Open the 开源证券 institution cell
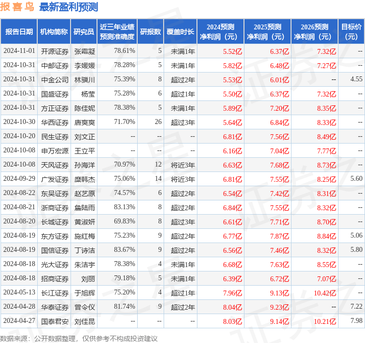The height and width of the screenshot is (343, 365). pos(54,51)
